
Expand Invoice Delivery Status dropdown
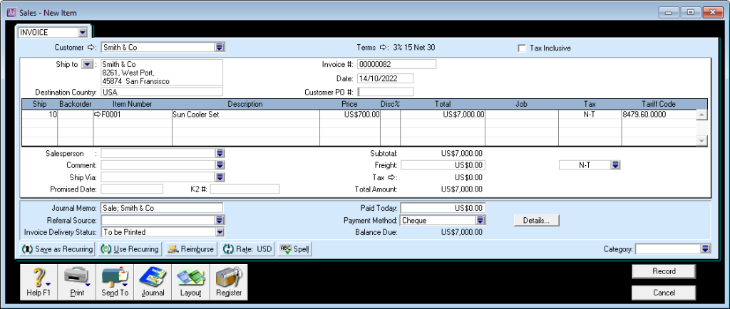(x=220, y=231)
